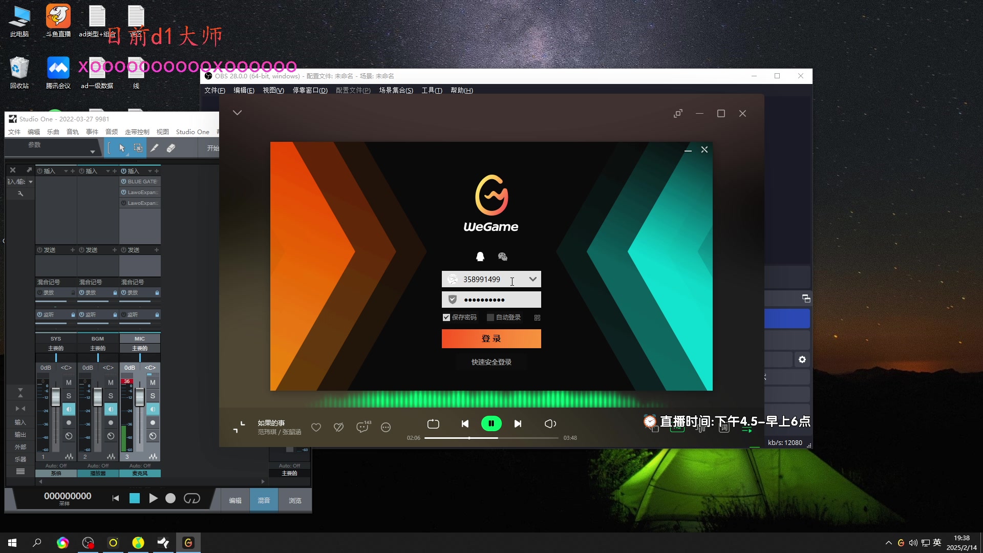
Task: Open more options ellipsis in music player
Action: [386, 427]
